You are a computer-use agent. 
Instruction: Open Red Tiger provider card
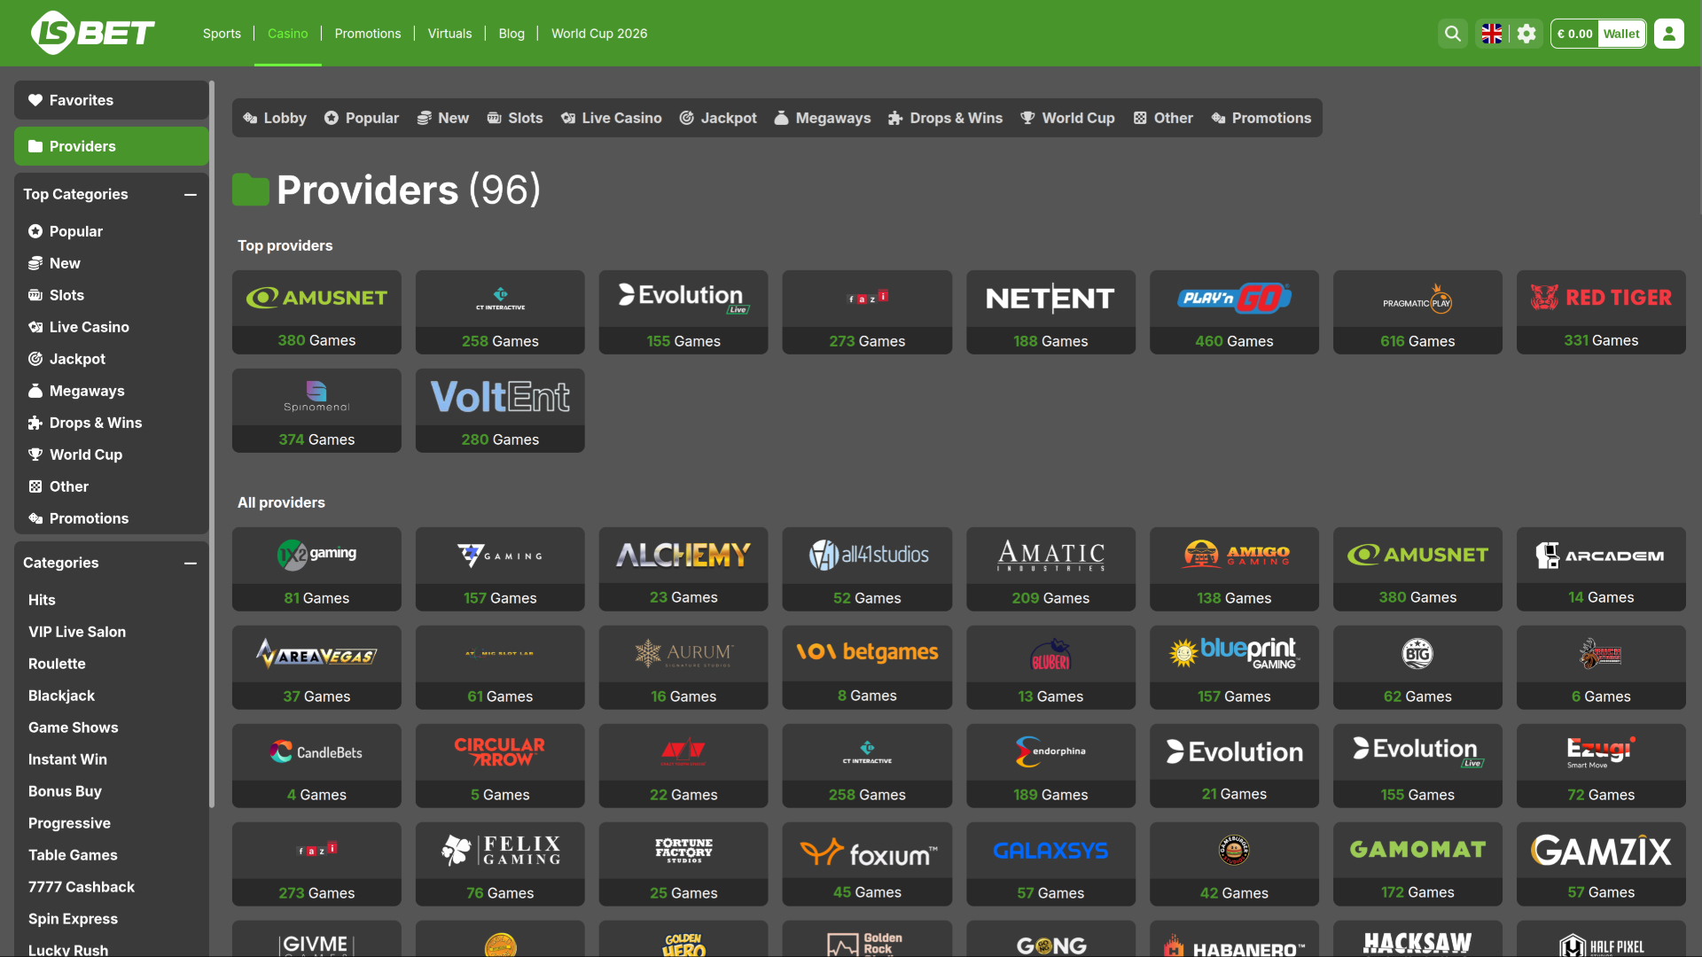click(x=1601, y=312)
